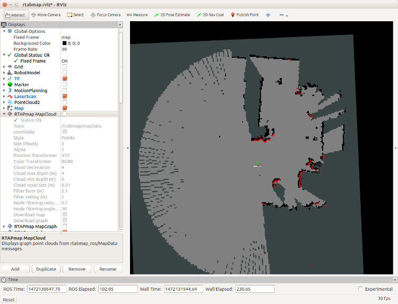Screen dimensions: 398x304
Task: Collapse the RTAPmap MapCloud entry
Action: 4,114
